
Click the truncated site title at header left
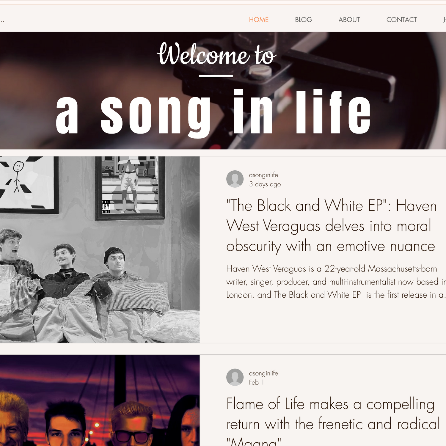pos(2,20)
